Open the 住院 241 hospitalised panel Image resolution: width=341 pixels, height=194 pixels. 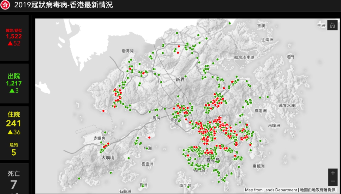(14, 123)
